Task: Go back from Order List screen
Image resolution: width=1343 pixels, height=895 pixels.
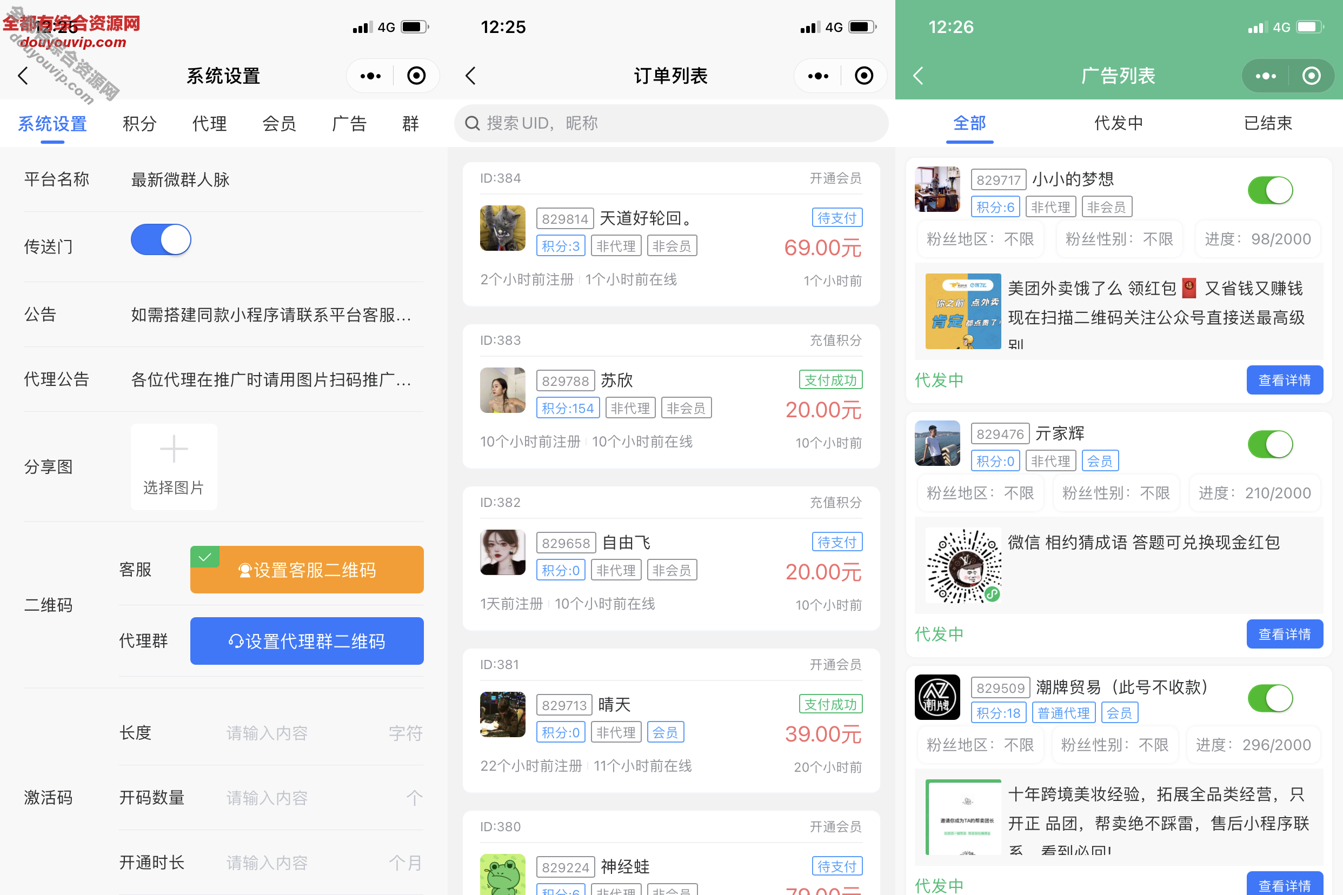Action: click(x=470, y=75)
